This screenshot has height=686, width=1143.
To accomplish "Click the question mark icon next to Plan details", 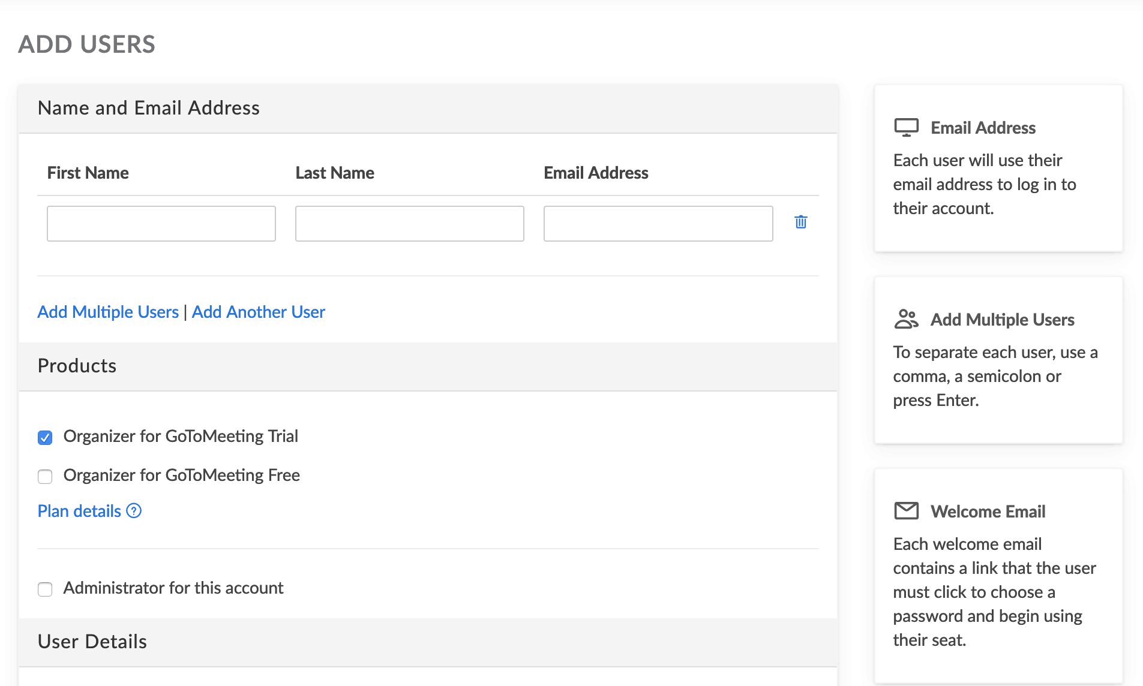I will 134,511.
